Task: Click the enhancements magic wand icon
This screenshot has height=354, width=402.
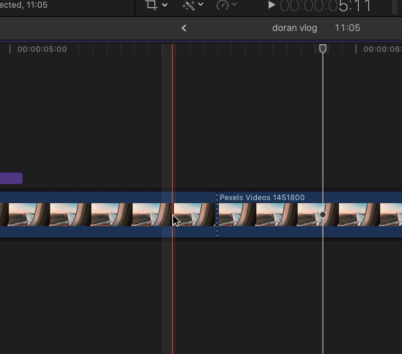Action: tap(189, 5)
